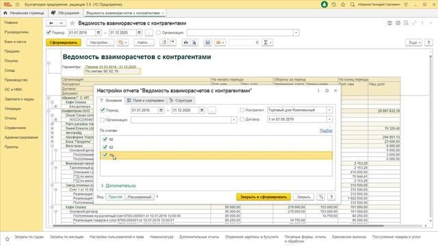The image size is (438, 246).
Task: Add report to favorites with star icon
Action: coord(73,23)
